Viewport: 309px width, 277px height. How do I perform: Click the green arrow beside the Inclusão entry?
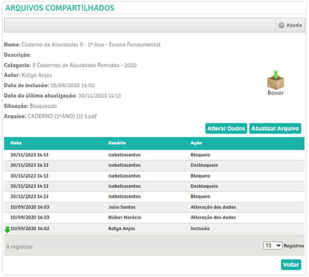click(x=7, y=229)
